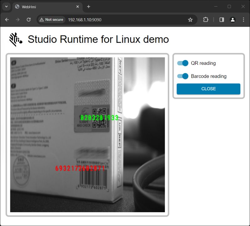The width and height of the screenshot is (250, 226).
Task: Open the browser side panel icon
Action: [222, 19]
